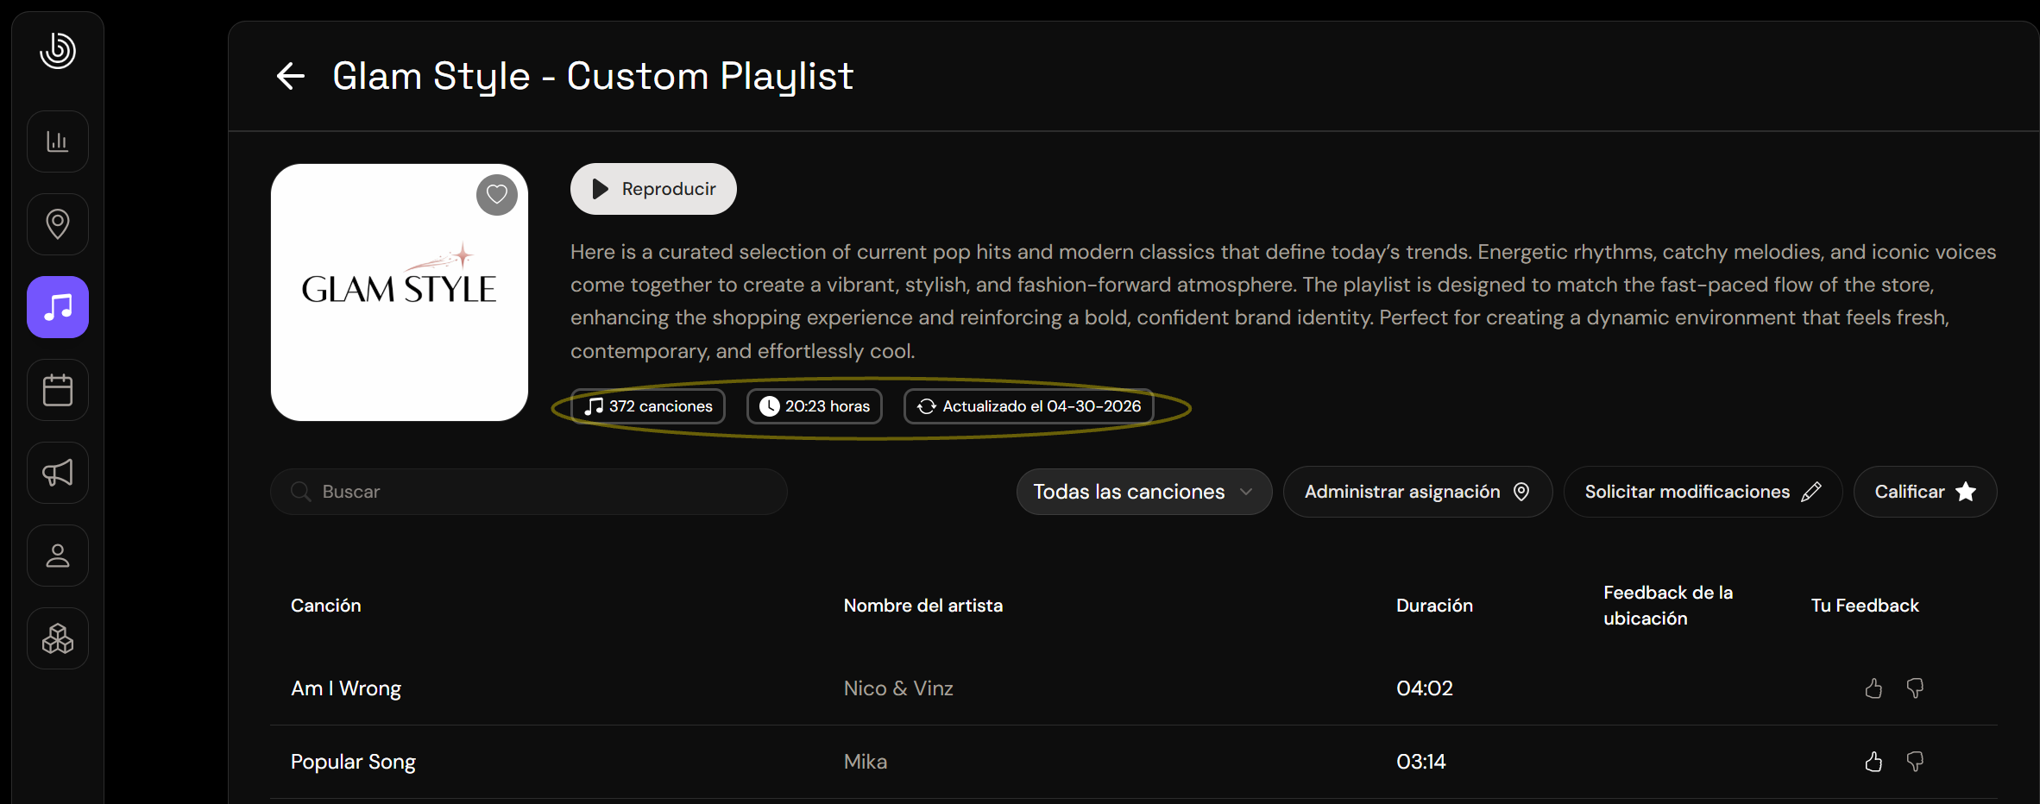This screenshot has height=804, width=2040.
Task: Open the calendar sidebar icon
Action: pos(58,390)
